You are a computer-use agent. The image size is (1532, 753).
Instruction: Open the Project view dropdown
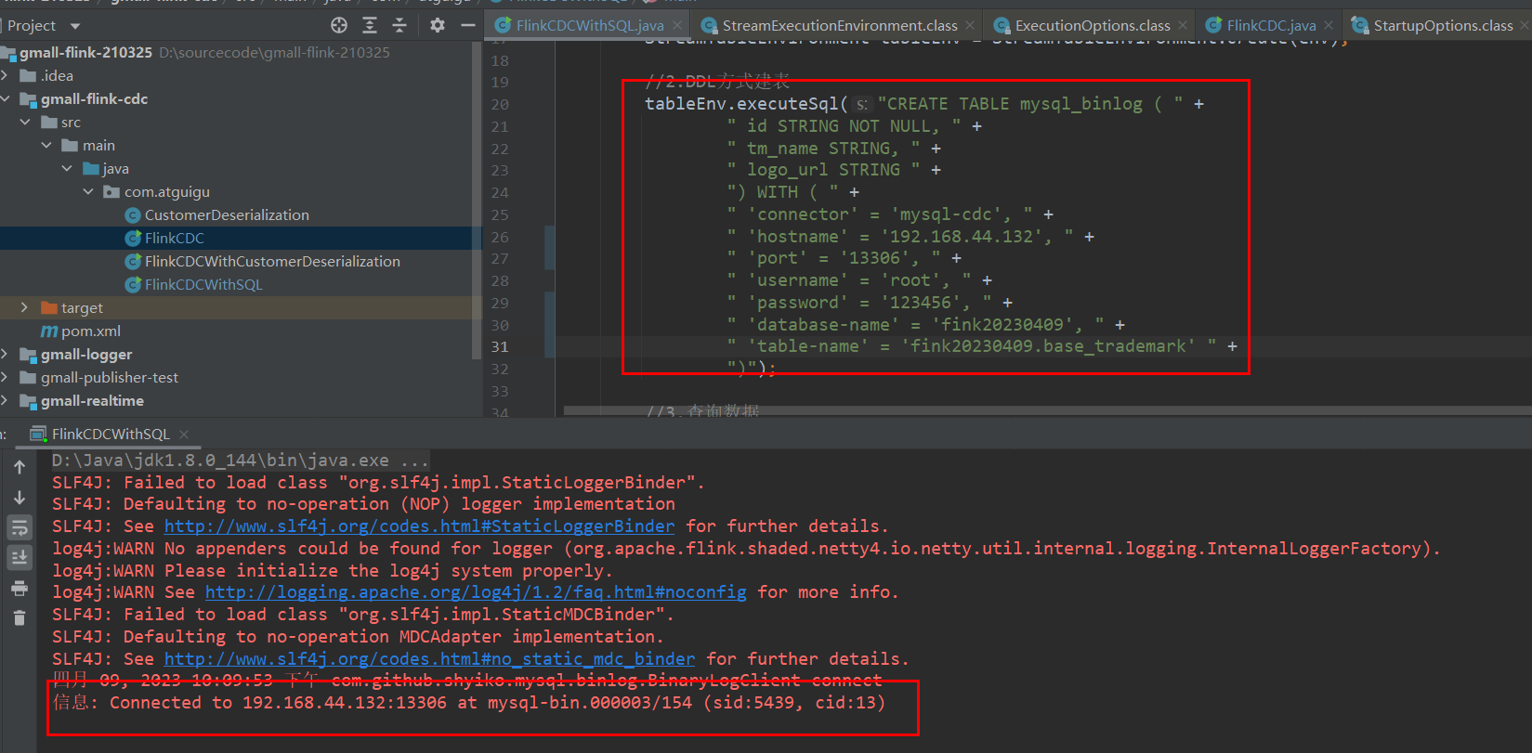(75, 26)
